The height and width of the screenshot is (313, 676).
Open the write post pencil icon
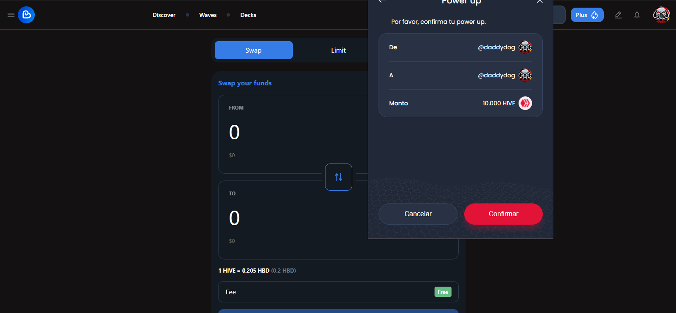[618, 15]
